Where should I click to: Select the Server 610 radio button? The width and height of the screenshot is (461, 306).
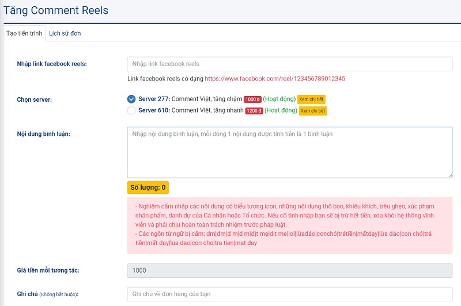131,110
